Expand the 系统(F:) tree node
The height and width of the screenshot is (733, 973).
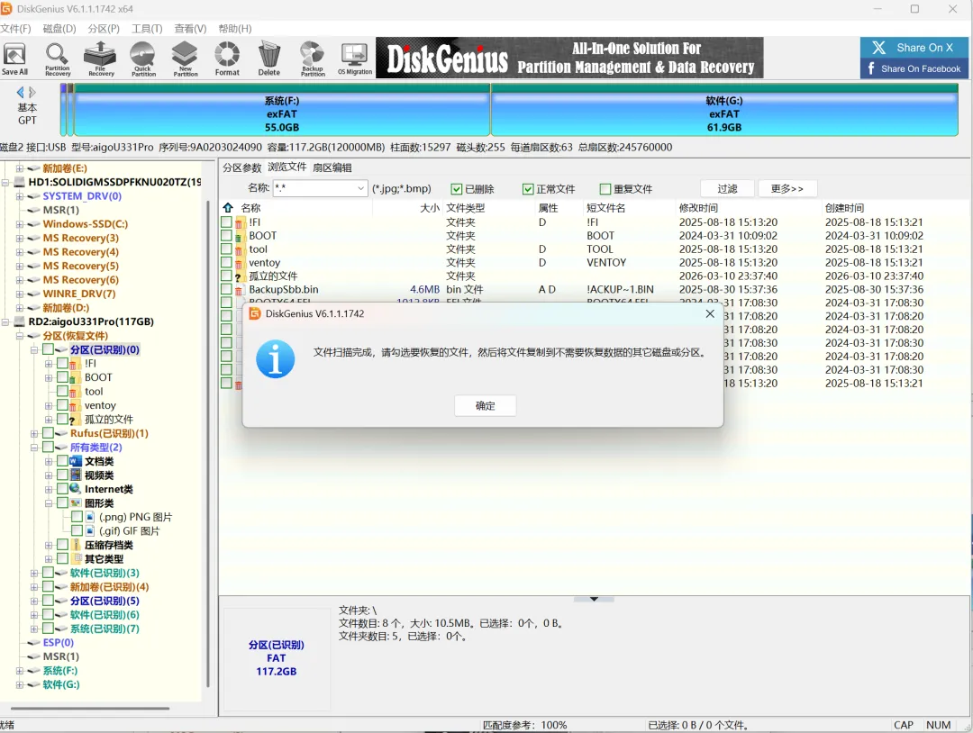click(19, 670)
